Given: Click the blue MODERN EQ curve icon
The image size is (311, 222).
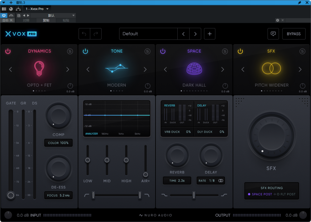Looking at the screenshot, I should [x=117, y=68].
